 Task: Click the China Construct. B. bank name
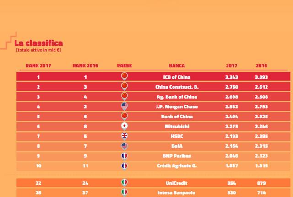(x=177, y=87)
